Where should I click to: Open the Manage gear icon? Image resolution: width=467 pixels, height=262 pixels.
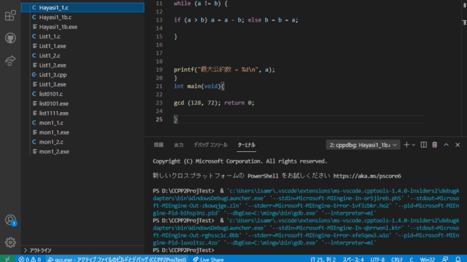10,242
